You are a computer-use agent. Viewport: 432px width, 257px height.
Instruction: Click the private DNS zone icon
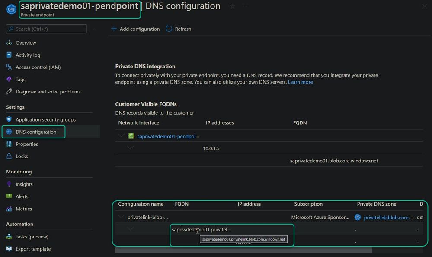tap(358, 217)
